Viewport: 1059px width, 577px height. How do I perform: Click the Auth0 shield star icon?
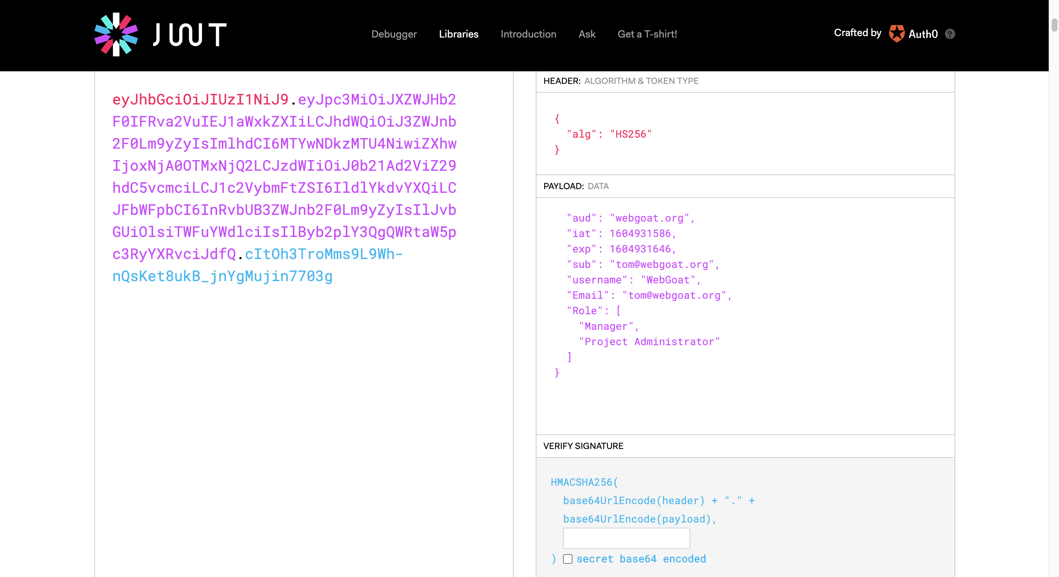(896, 34)
